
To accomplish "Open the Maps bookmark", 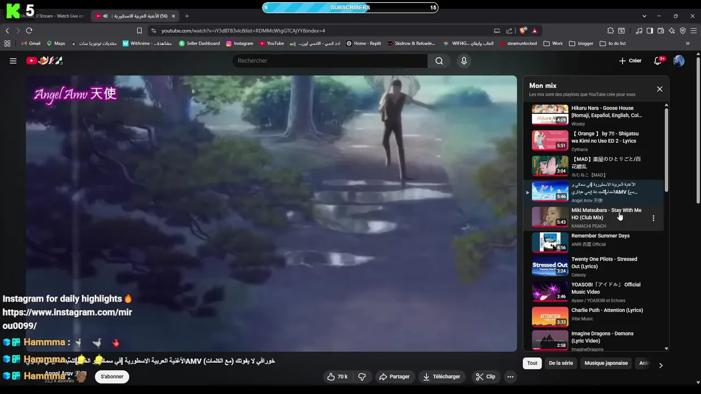I will point(56,43).
